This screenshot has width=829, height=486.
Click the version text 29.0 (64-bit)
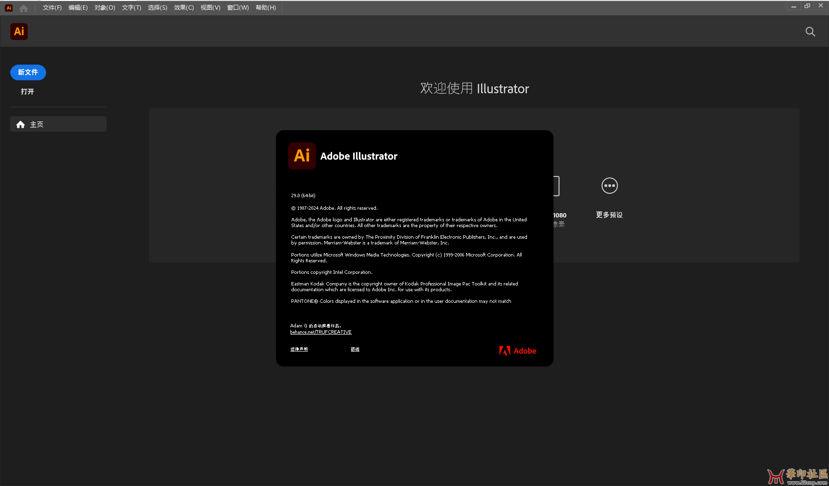click(303, 196)
